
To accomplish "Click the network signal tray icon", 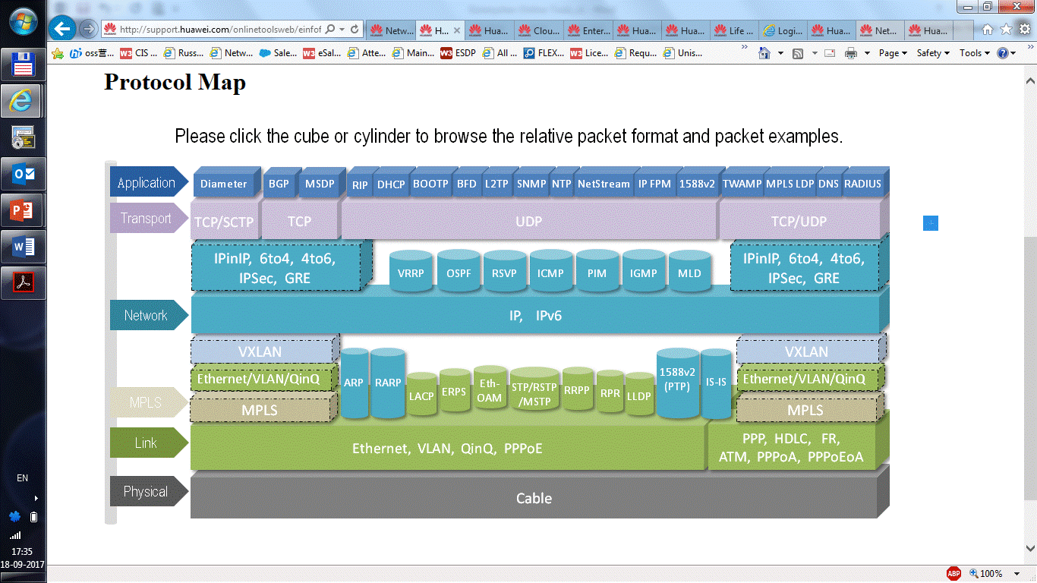I will (15, 535).
